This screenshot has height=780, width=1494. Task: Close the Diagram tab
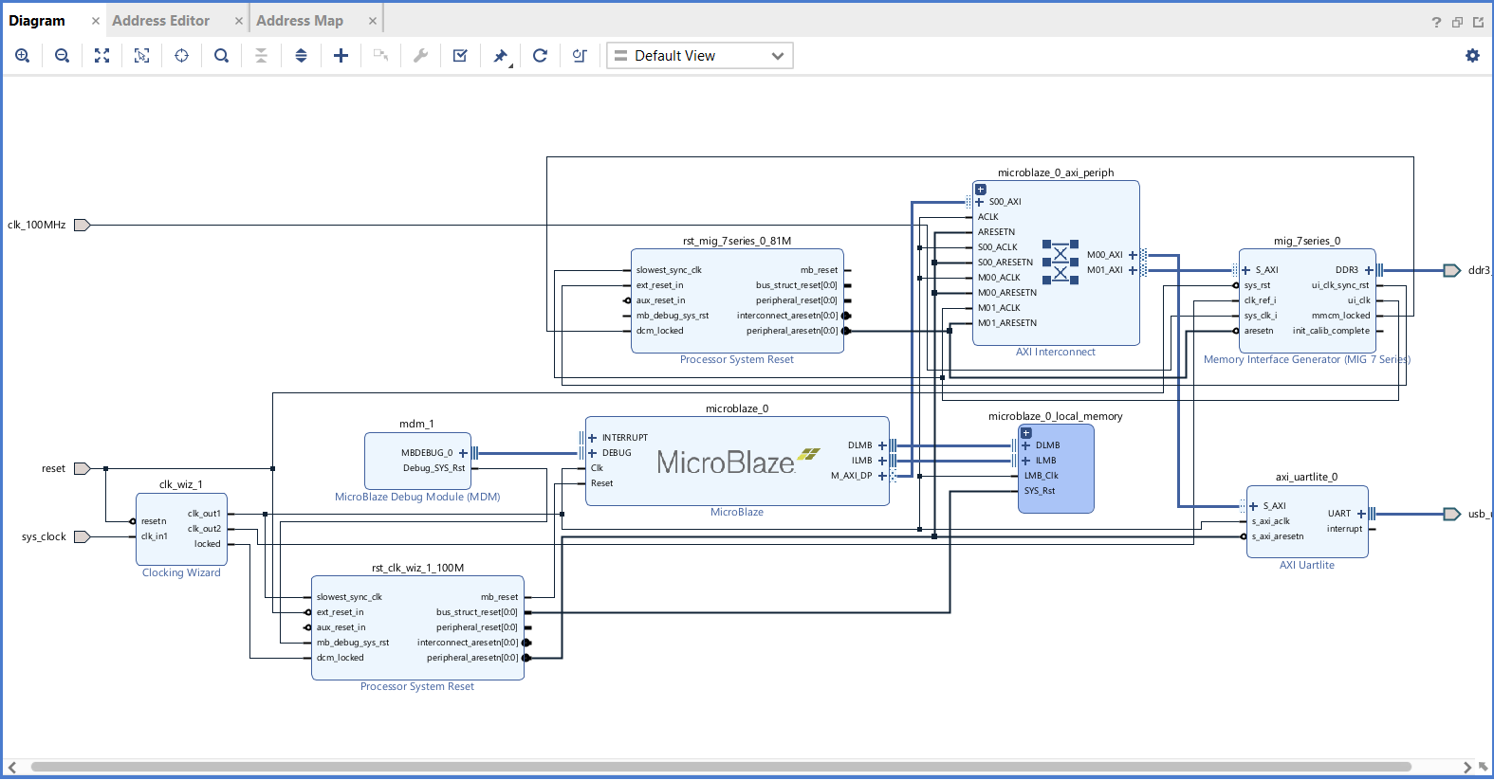96,21
